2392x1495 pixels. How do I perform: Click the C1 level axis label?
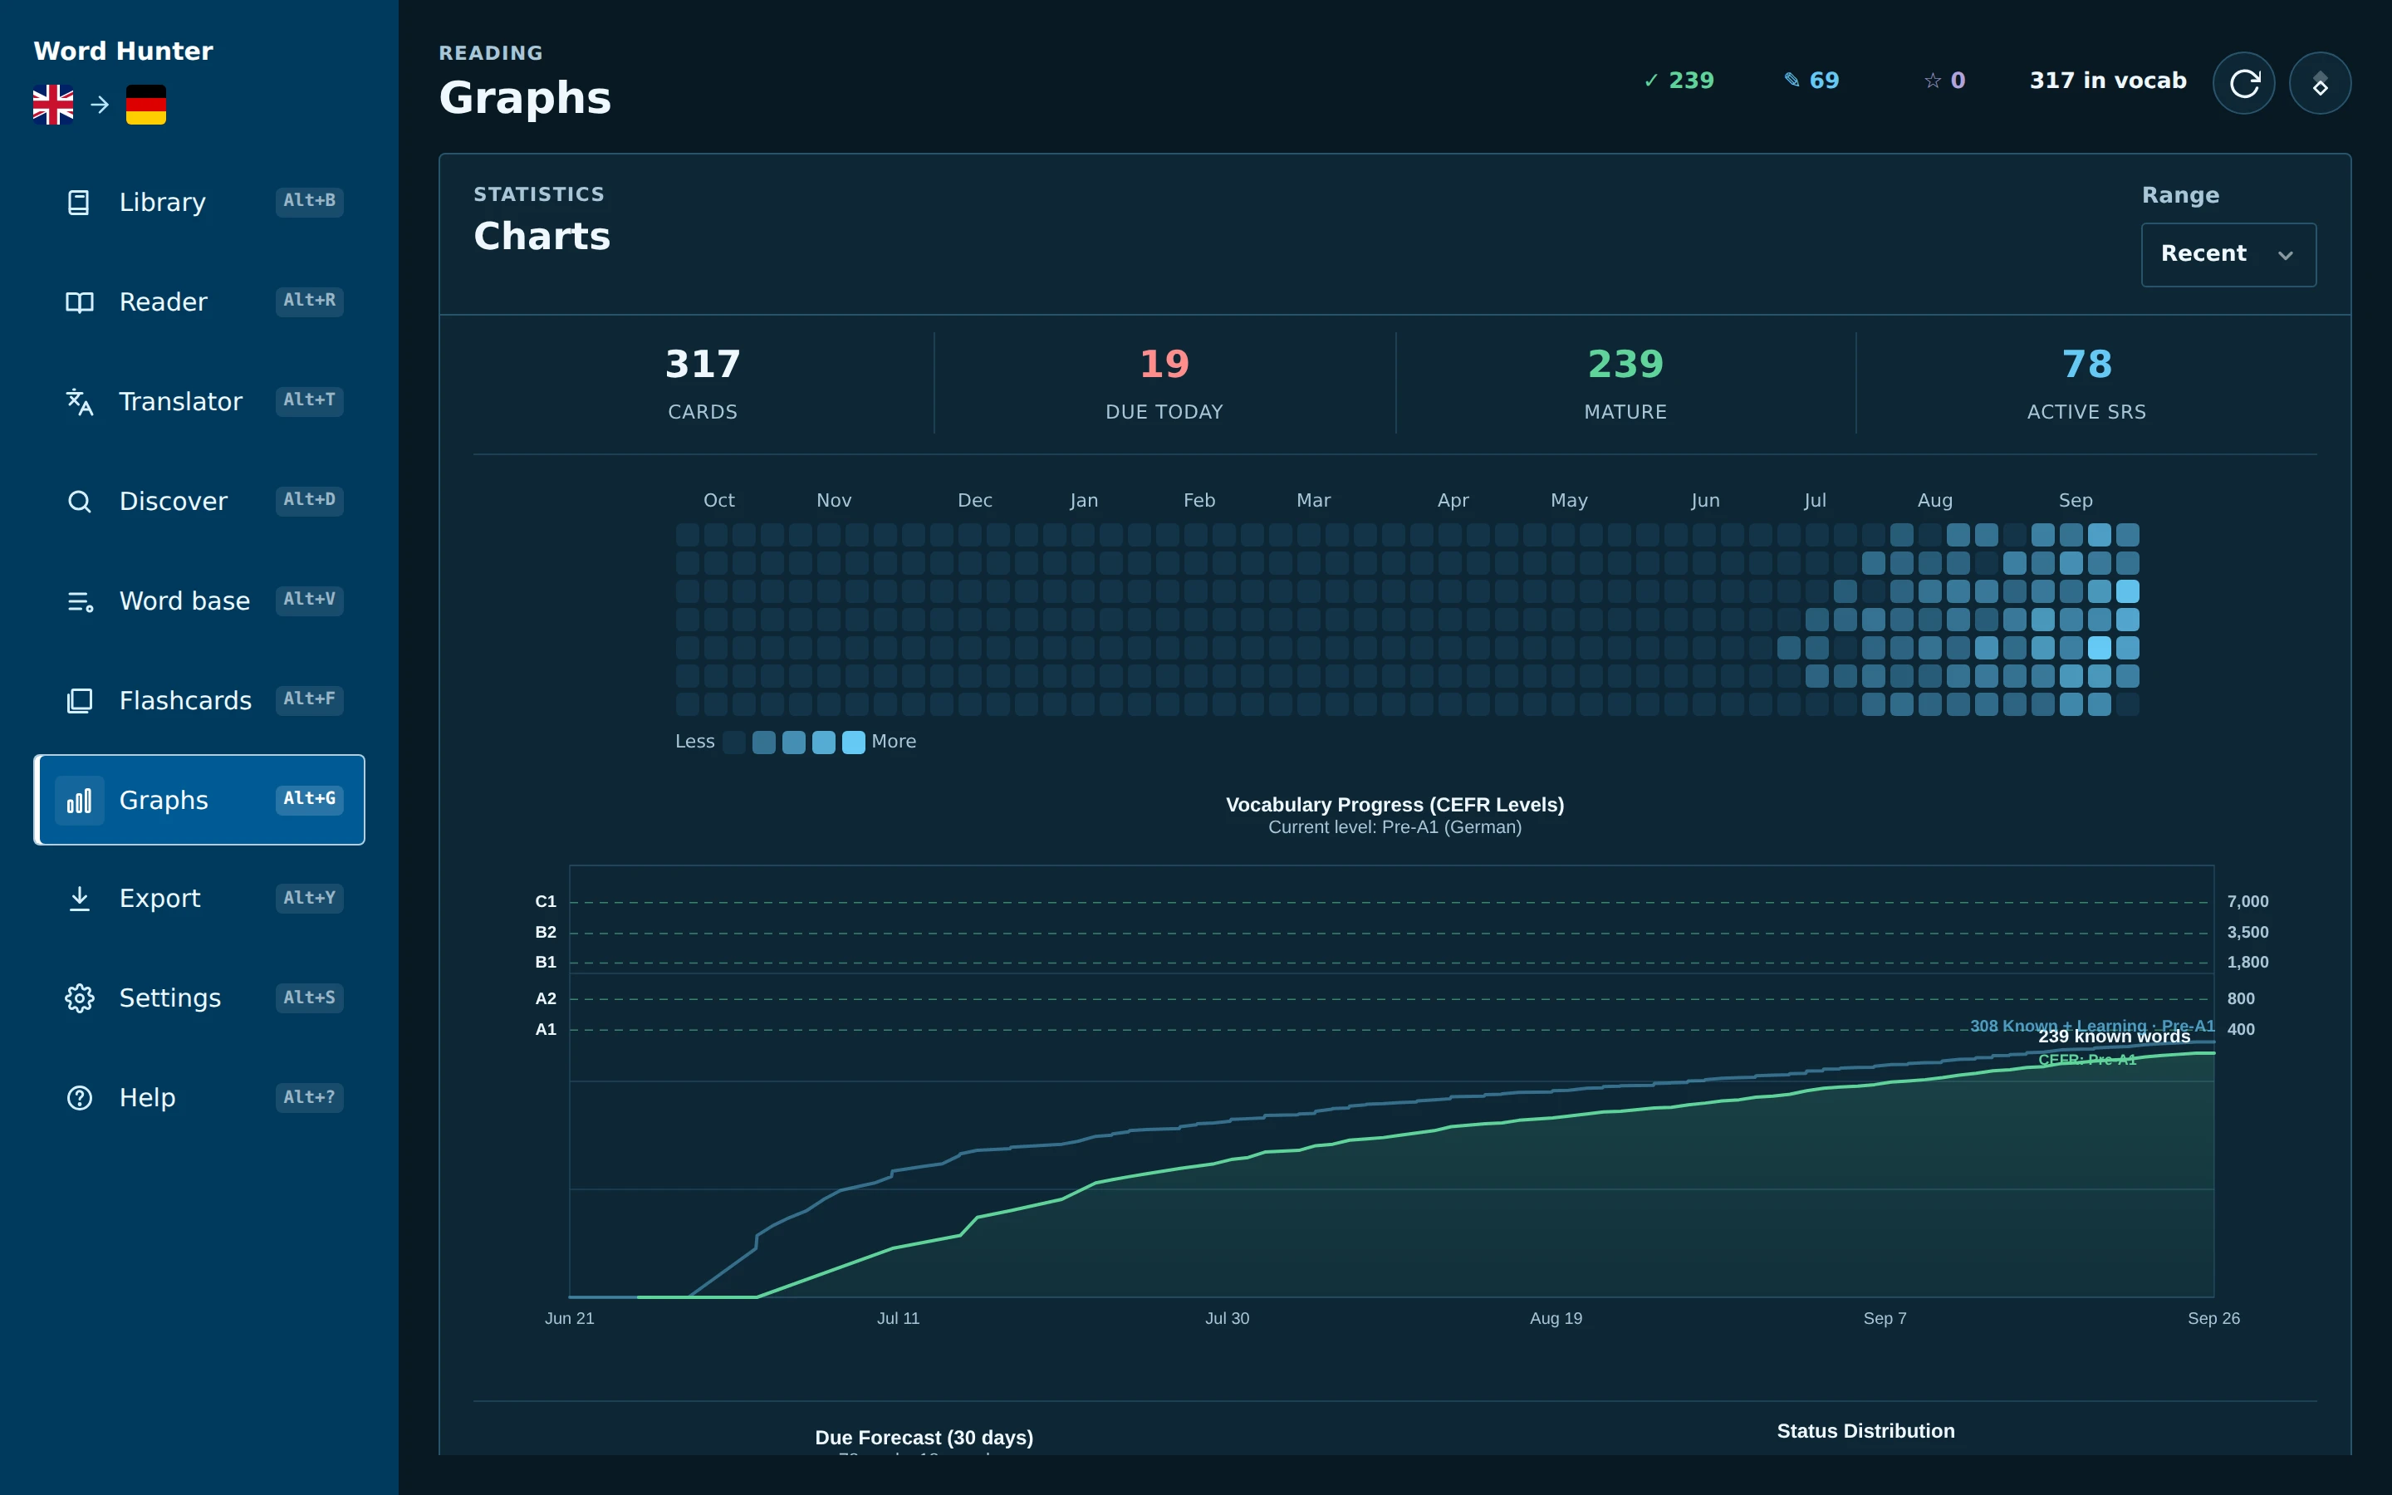coord(546,901)
